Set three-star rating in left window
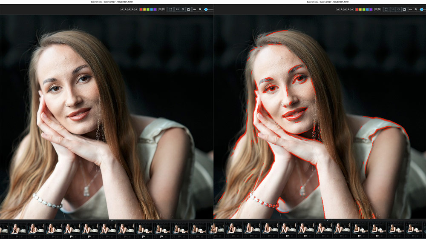Viewport: 426px width, 239px height. 129,9
